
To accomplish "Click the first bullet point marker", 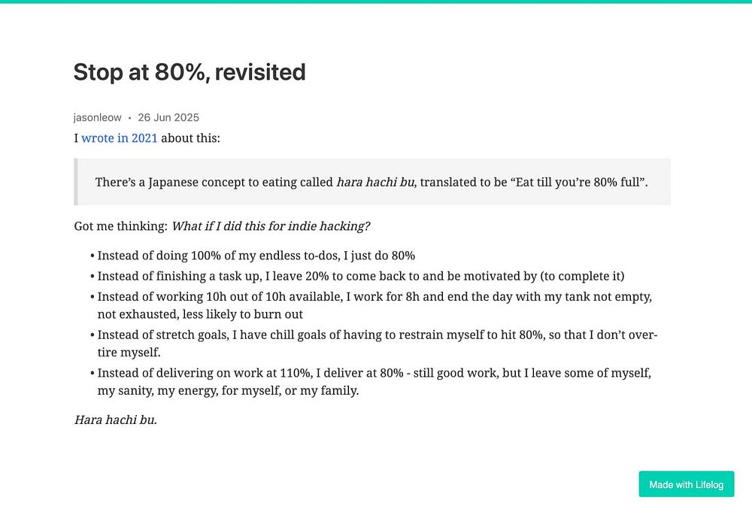I will coord(92,256).
